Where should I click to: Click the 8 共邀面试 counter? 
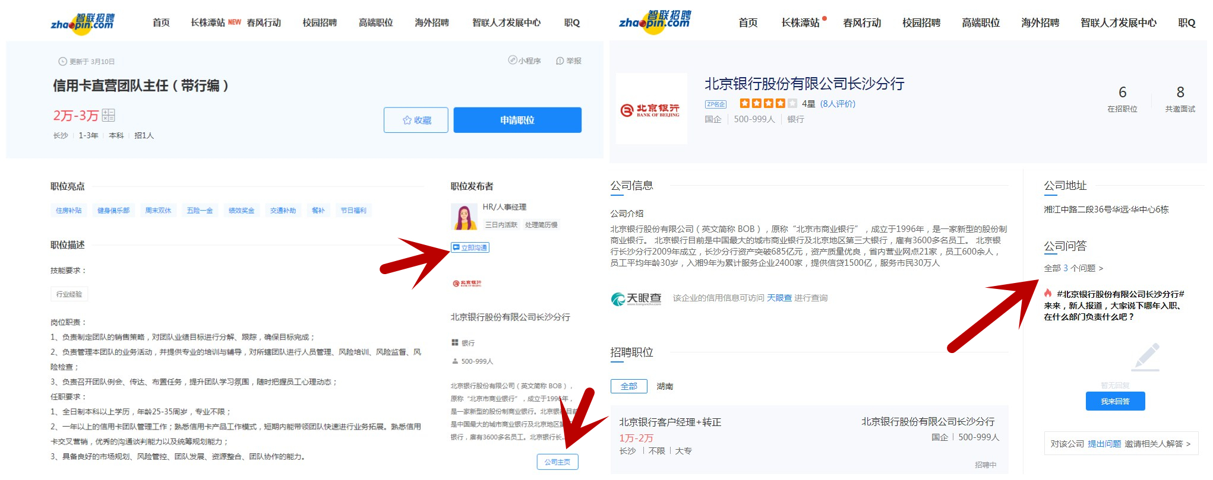1180,98
